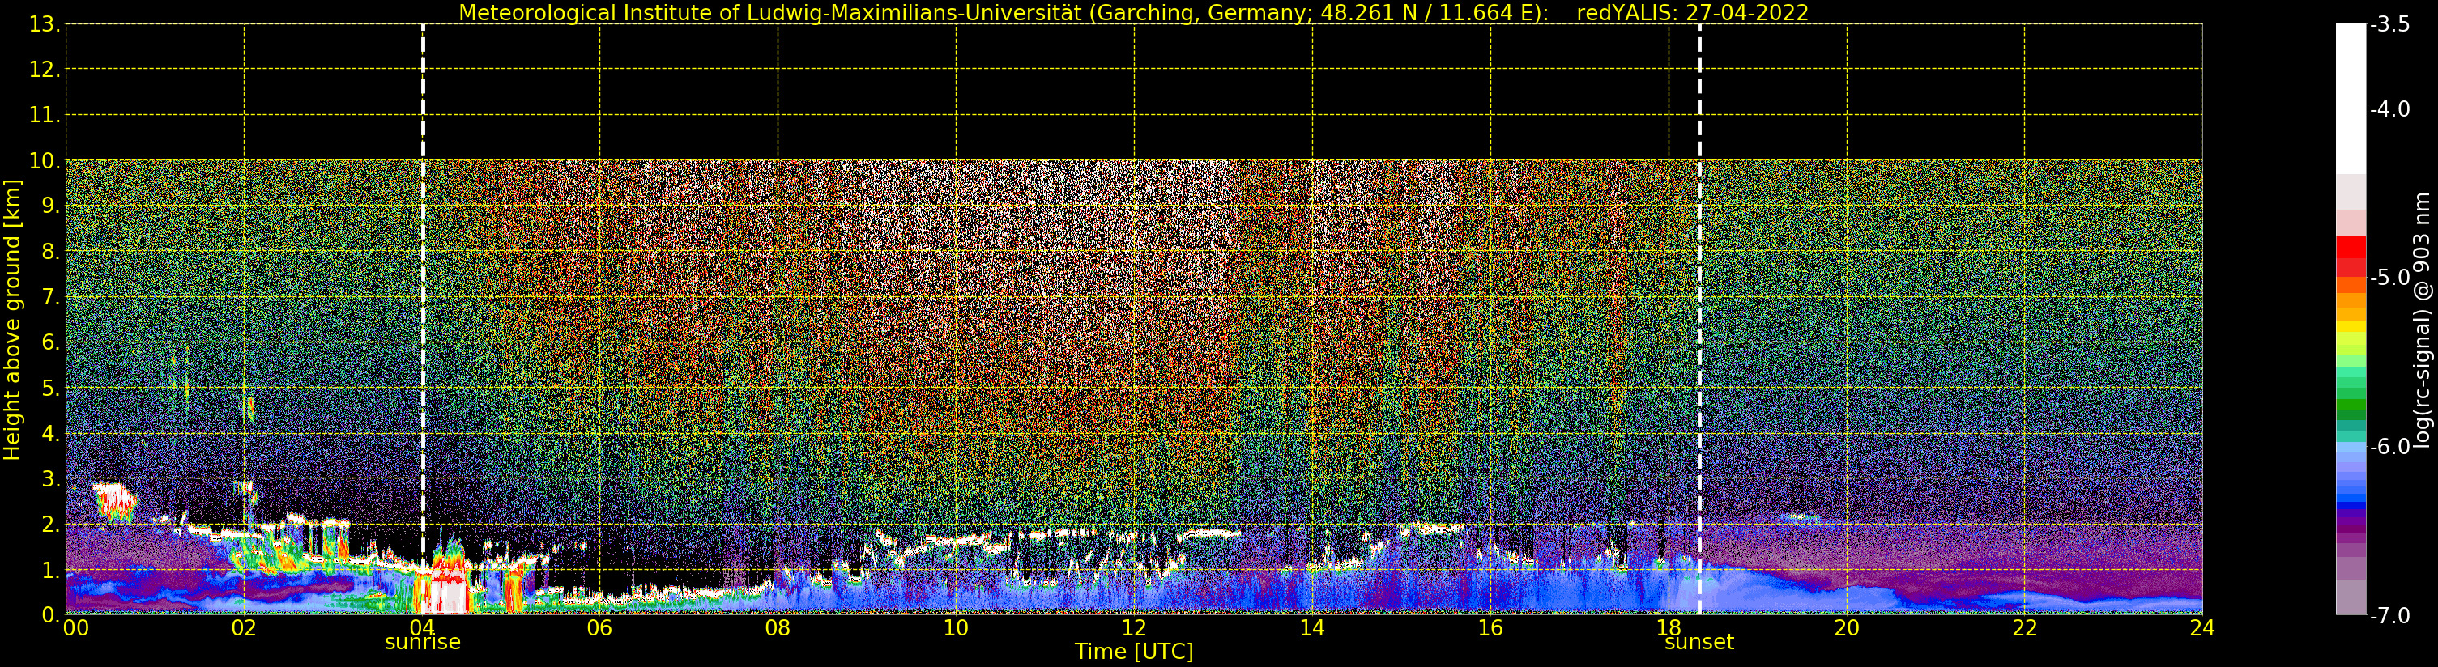Pick the gray-mauve segment at the colorbar bottom

[x=2350, y=596]
